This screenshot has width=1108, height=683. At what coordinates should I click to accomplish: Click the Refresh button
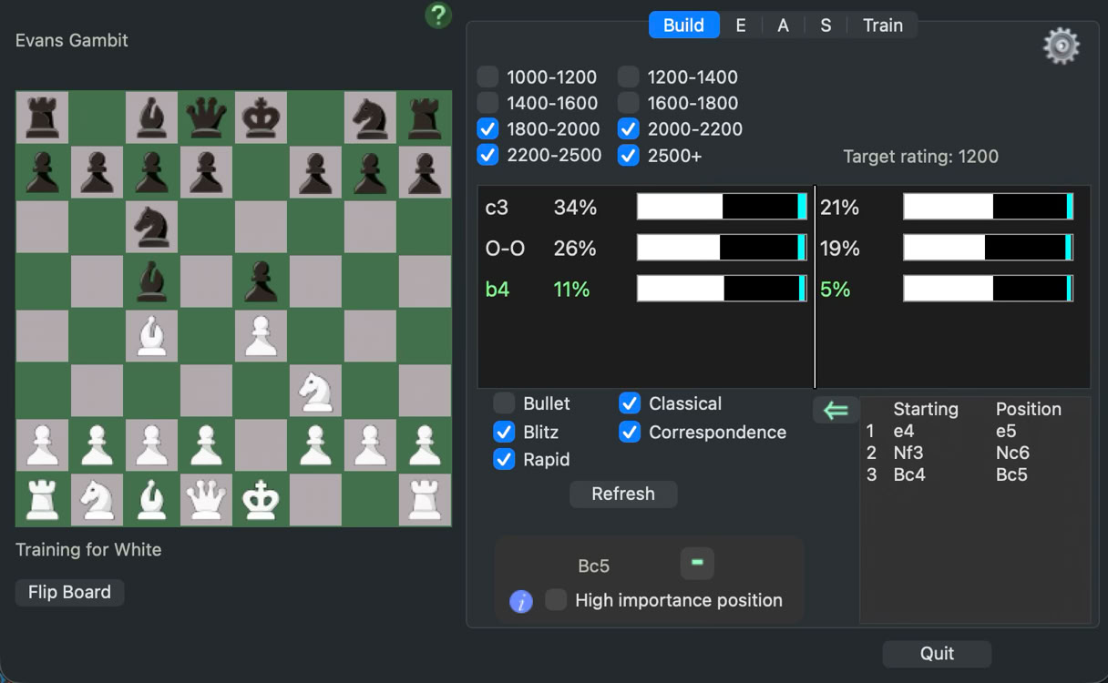coord(623,494)
